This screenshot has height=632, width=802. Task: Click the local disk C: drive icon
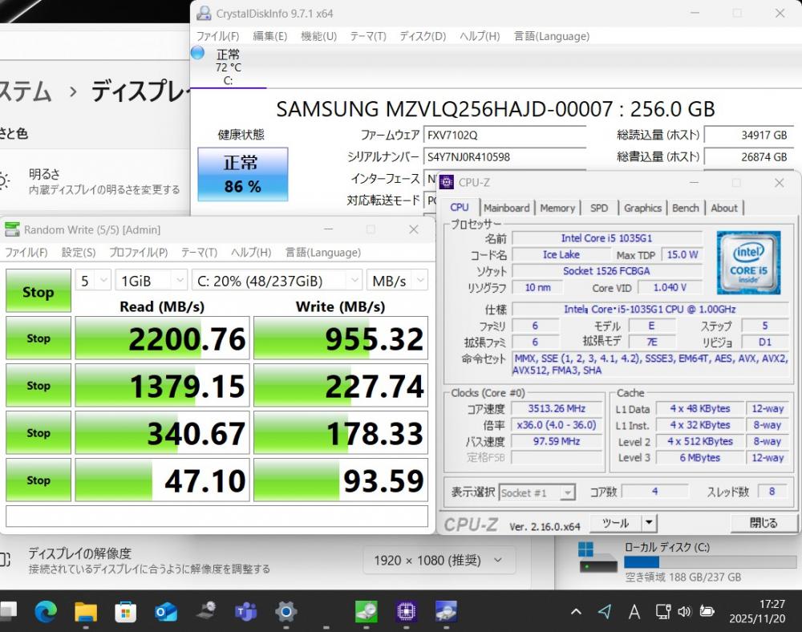tap(597, 557)
